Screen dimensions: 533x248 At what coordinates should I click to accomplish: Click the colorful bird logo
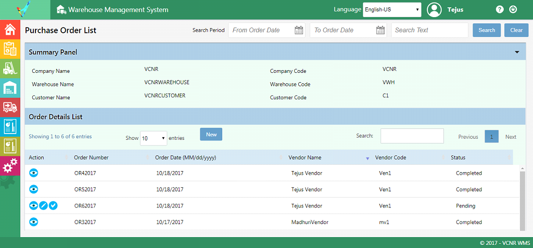pos(24,9)
